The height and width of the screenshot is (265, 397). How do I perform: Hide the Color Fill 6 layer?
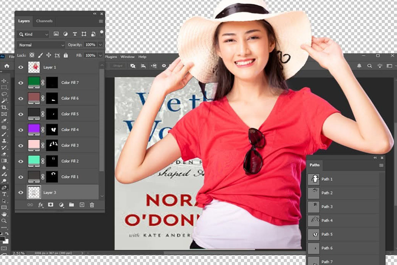pos(21,98)
